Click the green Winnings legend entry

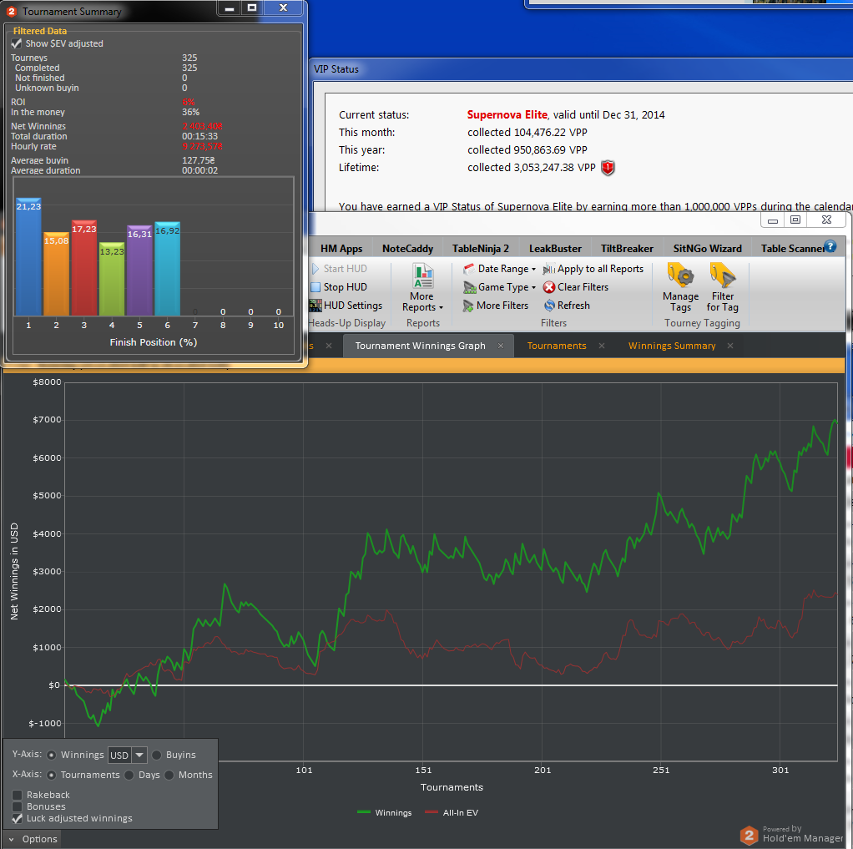[384, 813]
